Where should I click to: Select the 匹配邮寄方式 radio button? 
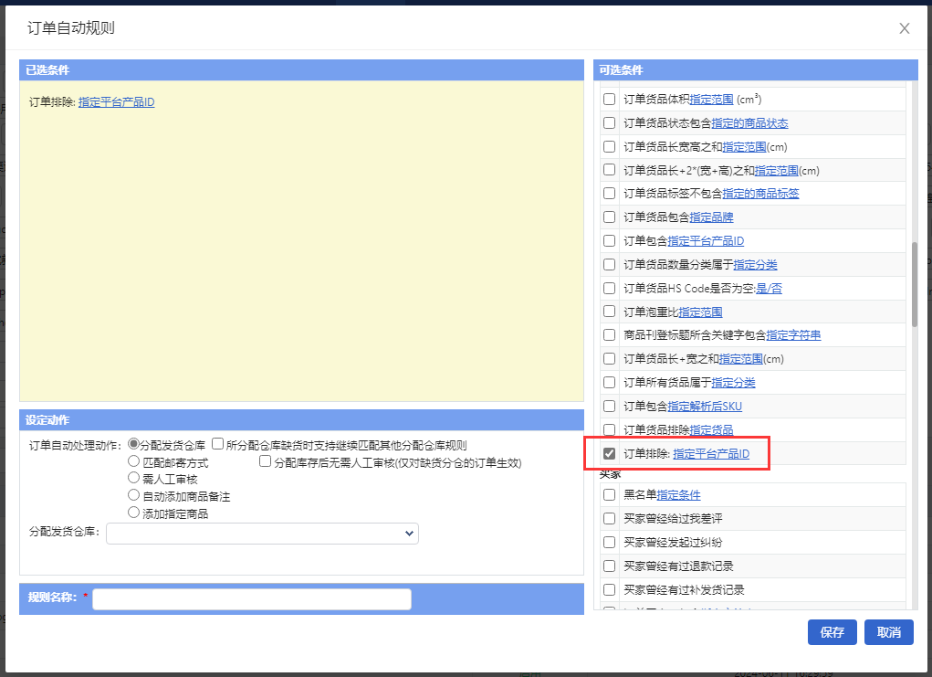134,462
